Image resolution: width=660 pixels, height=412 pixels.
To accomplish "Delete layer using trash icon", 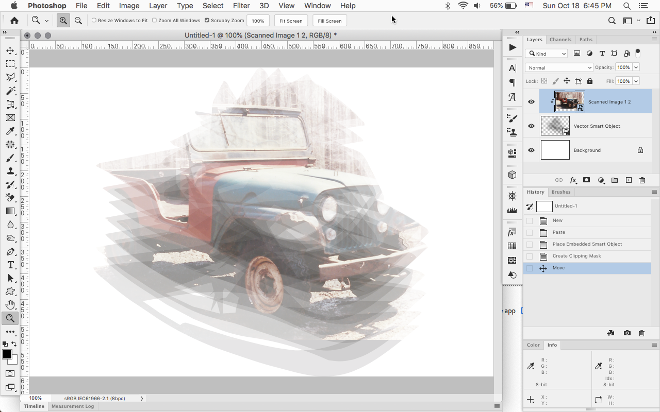I will 642,180.
